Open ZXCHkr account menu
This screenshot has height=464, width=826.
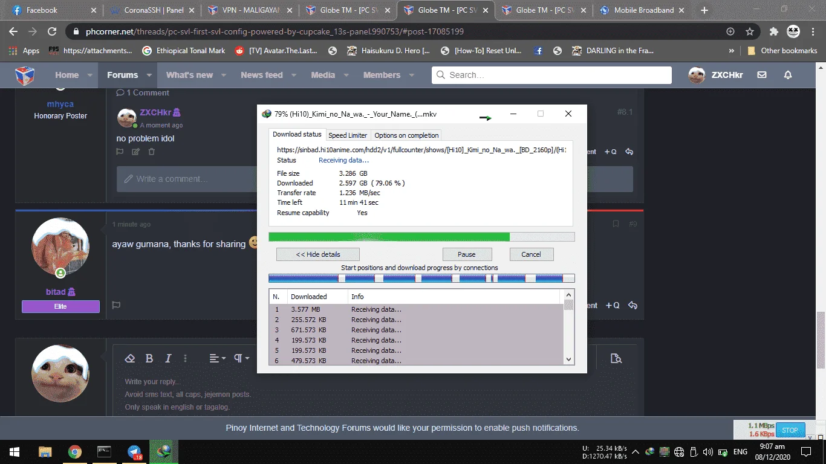point(715,75)
